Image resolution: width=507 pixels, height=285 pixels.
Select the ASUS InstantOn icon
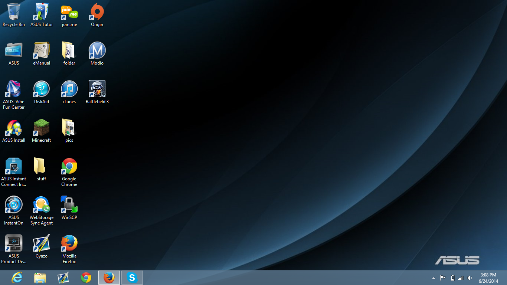14,210
